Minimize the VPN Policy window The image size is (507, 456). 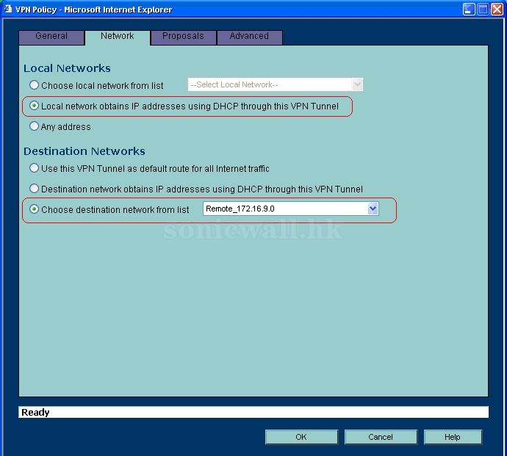(x=469, y=10)
